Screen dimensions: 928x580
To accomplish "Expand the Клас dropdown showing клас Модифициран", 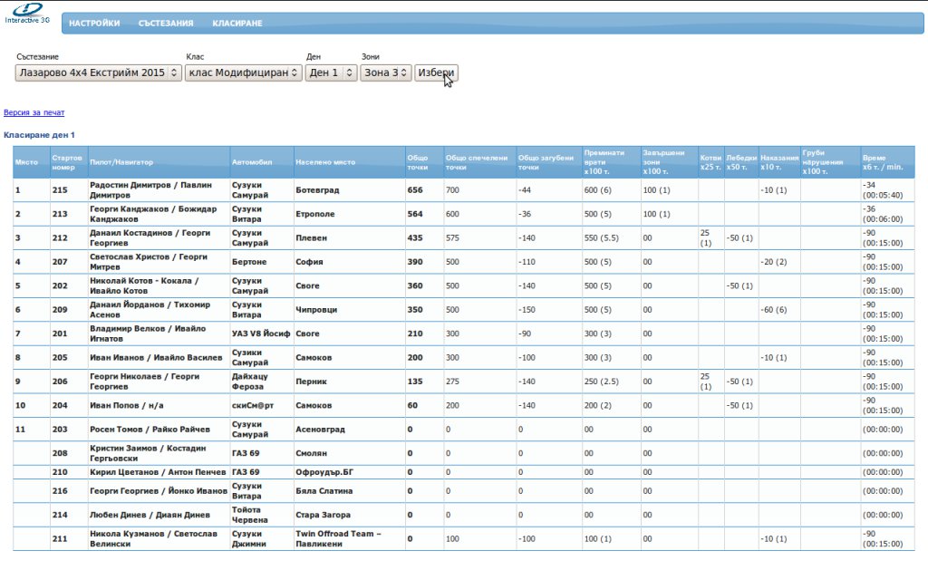I will click(243, 72).
